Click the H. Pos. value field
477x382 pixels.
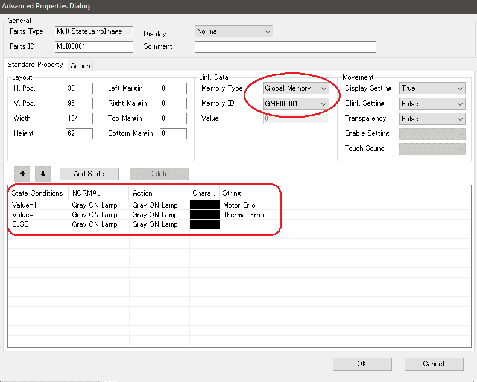pos(79,89)
